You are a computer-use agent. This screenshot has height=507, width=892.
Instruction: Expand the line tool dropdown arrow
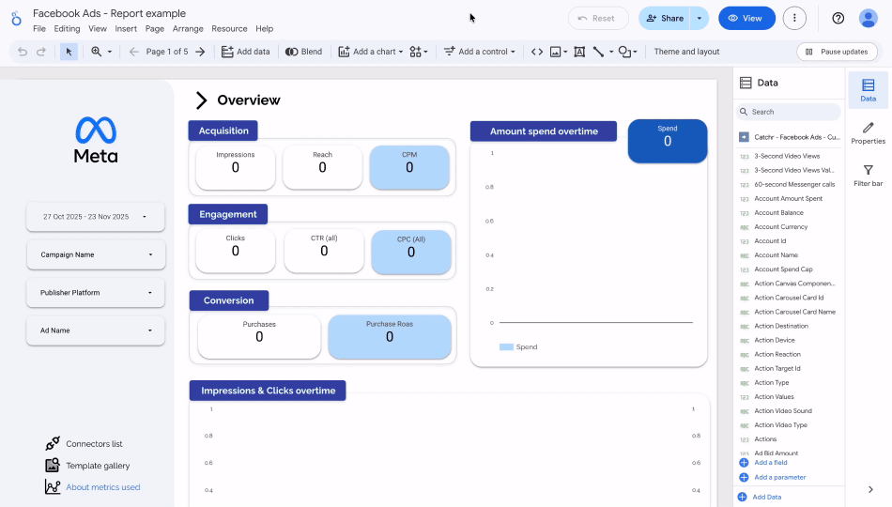click(611, 52)
